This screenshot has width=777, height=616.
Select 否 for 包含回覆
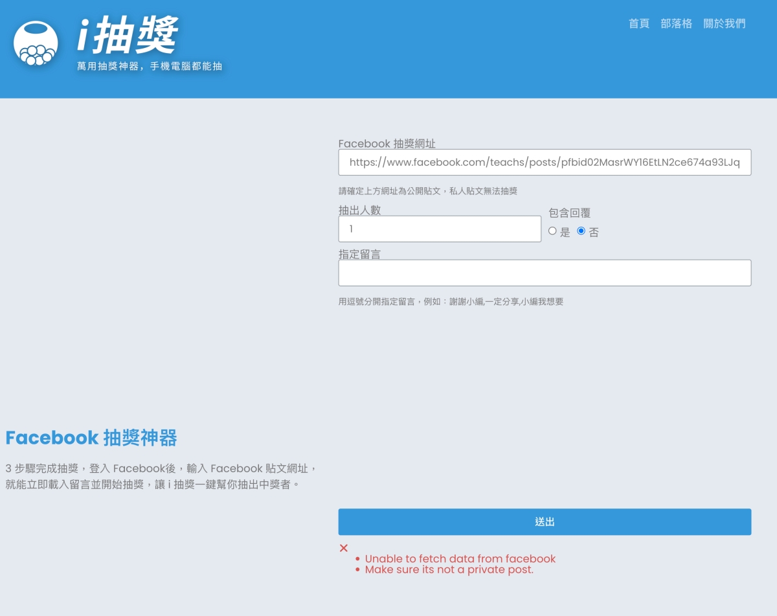pyautogui.click(x=581, y=231)
